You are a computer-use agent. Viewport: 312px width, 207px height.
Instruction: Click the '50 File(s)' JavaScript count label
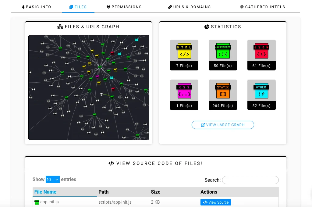223,66
